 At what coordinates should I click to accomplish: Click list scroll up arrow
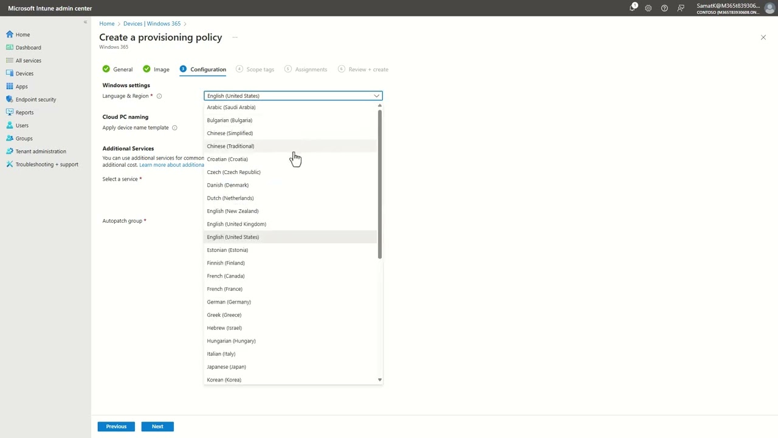coord(380,106)
